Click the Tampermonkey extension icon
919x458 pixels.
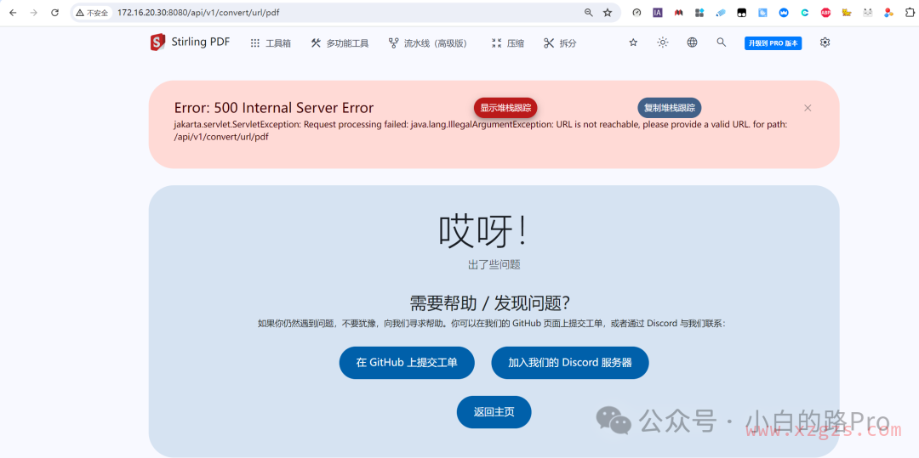point(741,12)
